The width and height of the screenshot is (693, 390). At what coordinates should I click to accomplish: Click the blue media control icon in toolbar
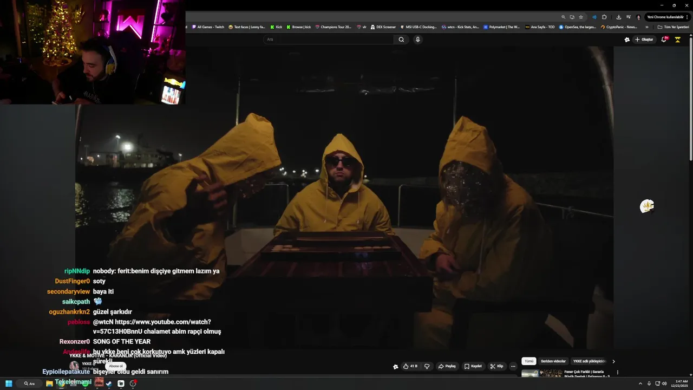click(594, 17)
